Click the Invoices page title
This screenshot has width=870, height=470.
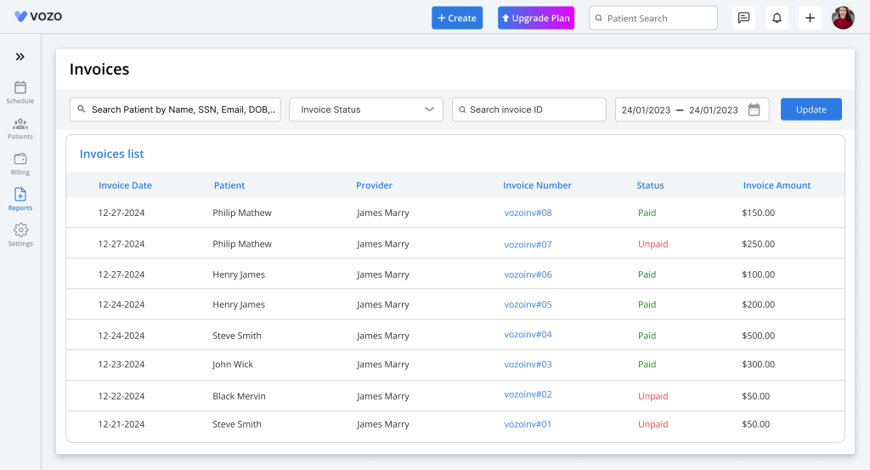(x=99, y=69)
